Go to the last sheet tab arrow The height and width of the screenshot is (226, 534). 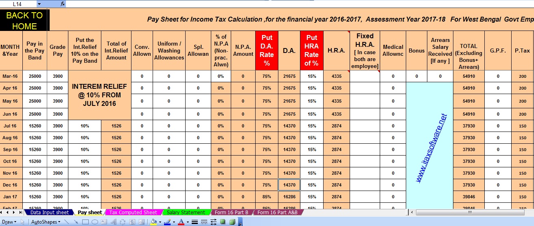[x=20, y=213]
